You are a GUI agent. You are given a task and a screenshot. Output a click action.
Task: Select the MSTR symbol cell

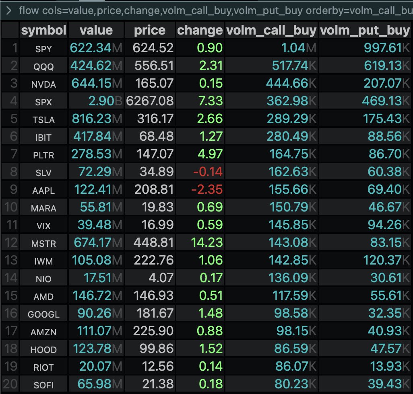[x=43, y=243]
